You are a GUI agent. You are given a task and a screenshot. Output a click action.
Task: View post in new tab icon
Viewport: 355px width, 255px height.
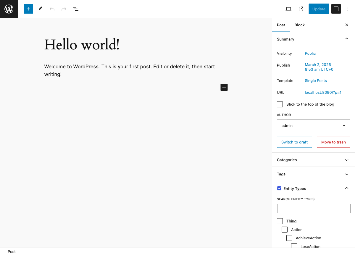tap(301, 9)
